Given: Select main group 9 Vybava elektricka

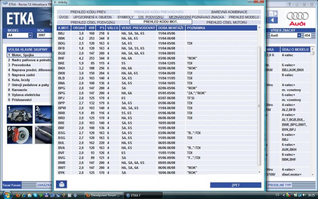Looking at the screenshot, I should (29, 95).
